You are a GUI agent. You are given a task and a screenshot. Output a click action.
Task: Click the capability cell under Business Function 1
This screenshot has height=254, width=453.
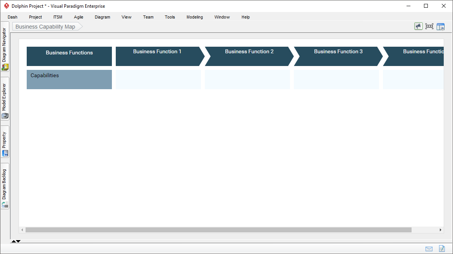pos(158,80)
